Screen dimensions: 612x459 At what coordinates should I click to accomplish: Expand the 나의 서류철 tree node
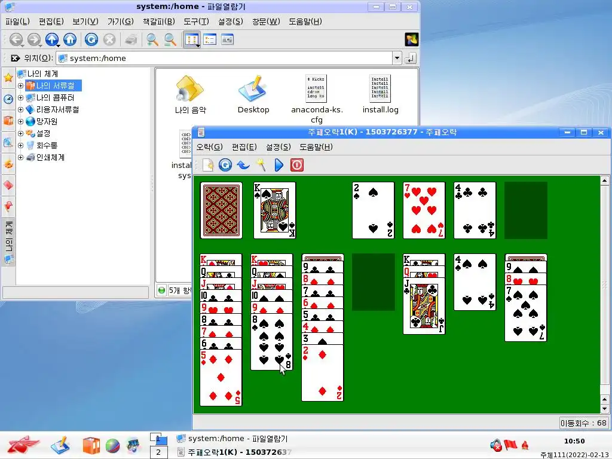[x=21, y=85]
